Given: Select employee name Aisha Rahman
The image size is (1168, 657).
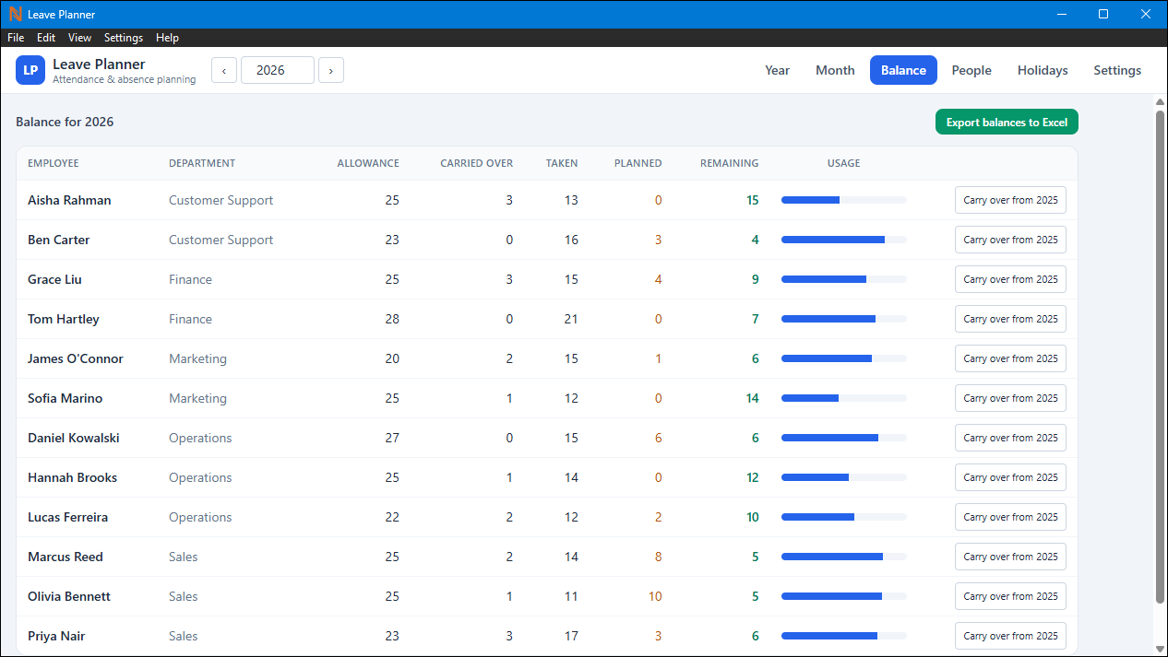Looking at the screenshot, I should (x=69, y=200).
